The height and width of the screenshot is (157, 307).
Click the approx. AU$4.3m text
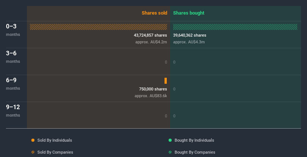(189, 42)
